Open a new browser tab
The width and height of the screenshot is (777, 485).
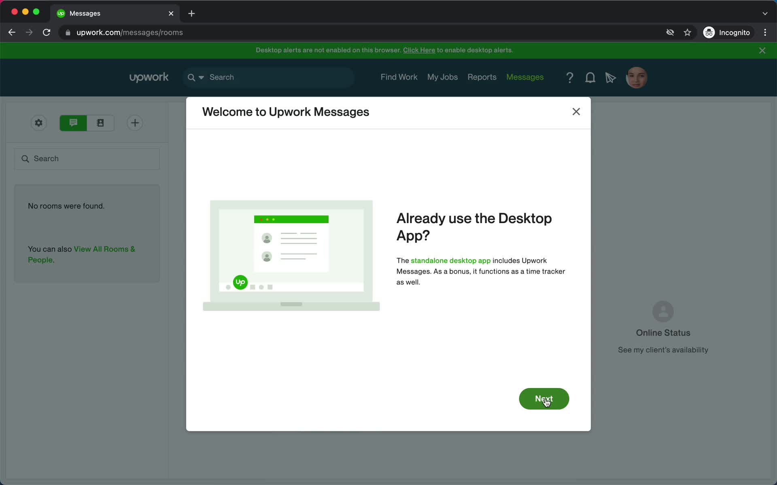tap(191, 13)
